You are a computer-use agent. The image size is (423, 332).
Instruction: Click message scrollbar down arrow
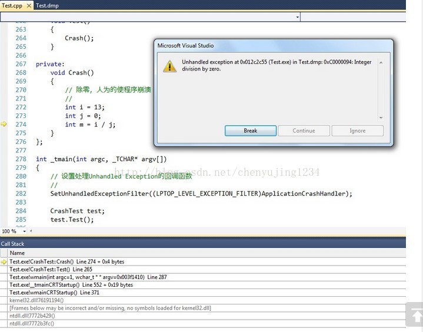[x=381, y=118]
